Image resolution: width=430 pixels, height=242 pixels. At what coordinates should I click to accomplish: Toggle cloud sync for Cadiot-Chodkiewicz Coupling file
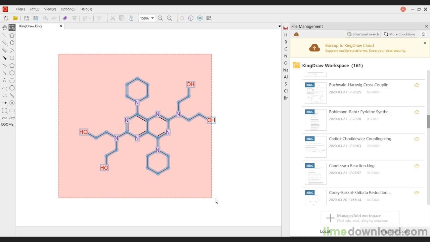(417, 139)
